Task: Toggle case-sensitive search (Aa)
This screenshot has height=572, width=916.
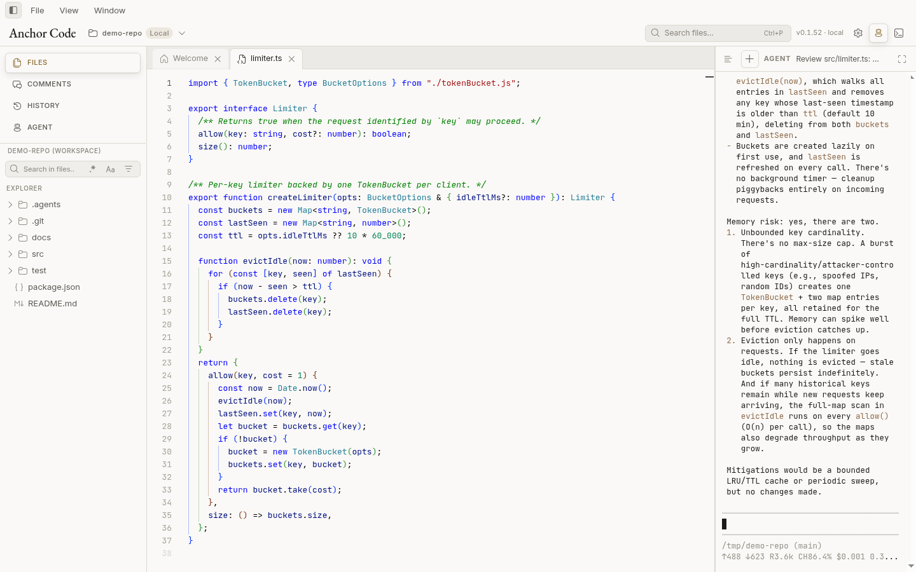Action: click(x=111, y=169)
